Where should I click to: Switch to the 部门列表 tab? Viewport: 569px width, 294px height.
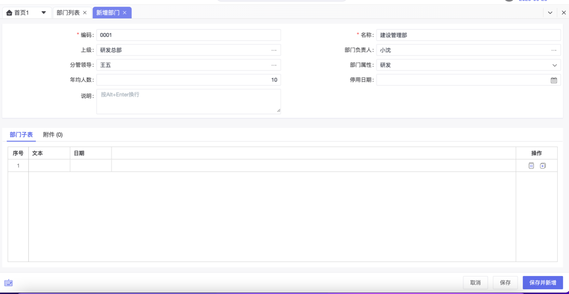point(68,13)
